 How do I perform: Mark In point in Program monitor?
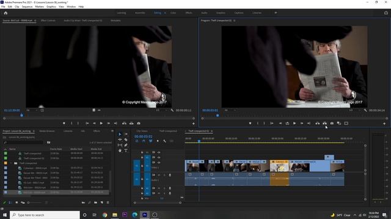point(258,123)
